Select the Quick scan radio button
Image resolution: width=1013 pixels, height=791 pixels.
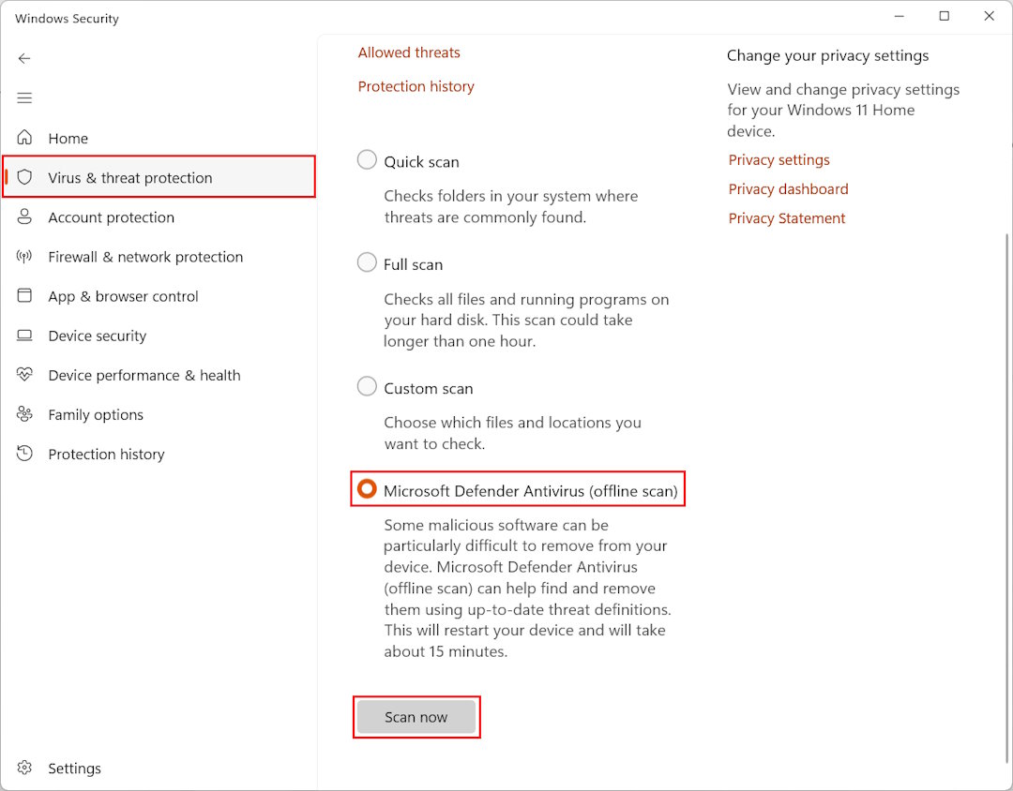click(x=367, y=160)
